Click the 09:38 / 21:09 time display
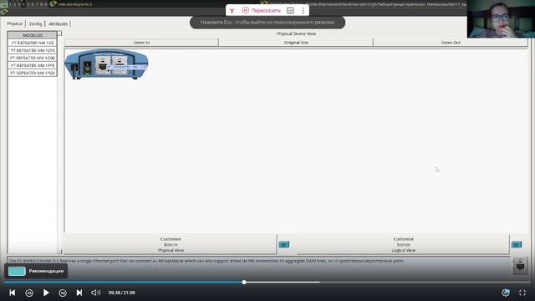The image size is (535, 301). point(121,293)
